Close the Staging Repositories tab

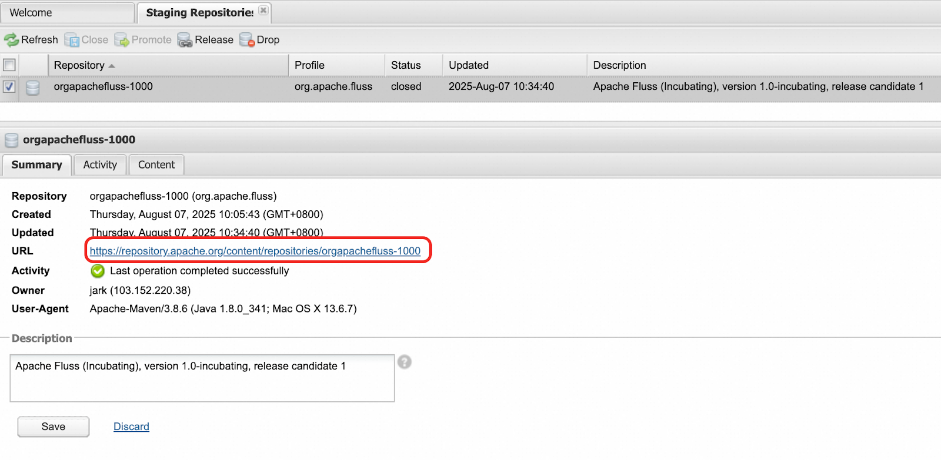[x=263, y=10]
